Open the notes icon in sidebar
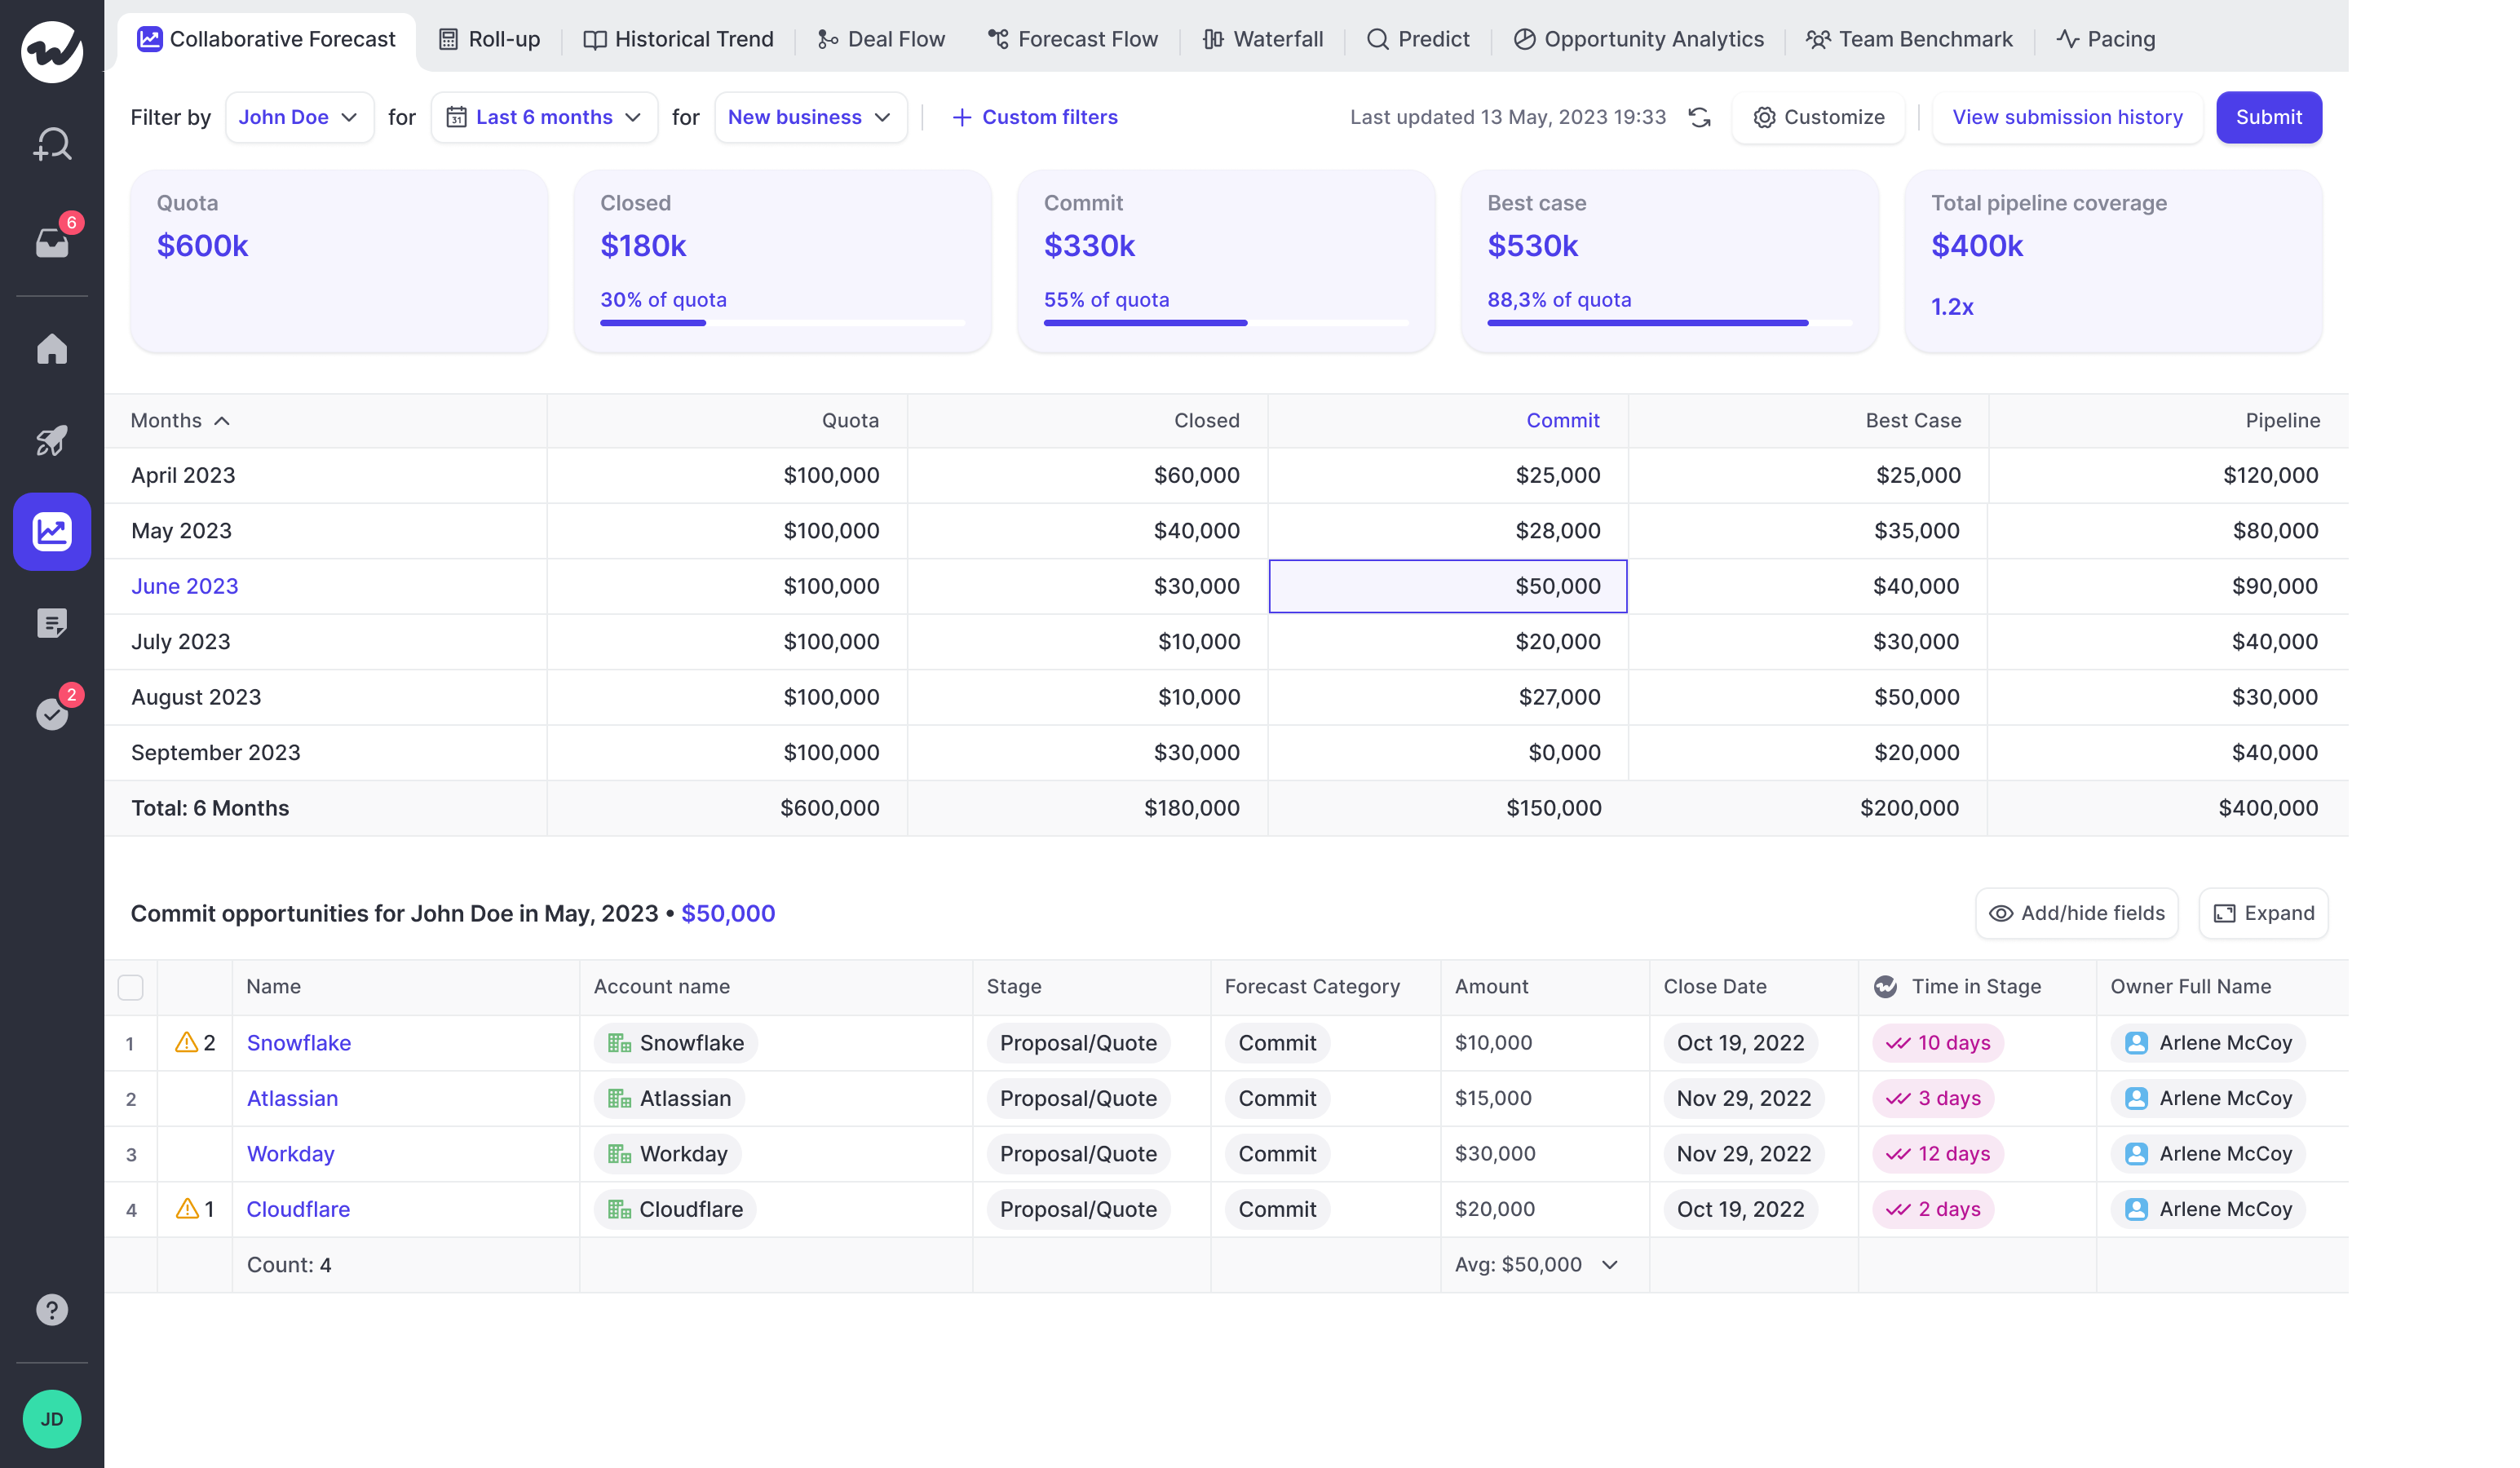Screen dimensions: 2520x1468 (52, 623)
